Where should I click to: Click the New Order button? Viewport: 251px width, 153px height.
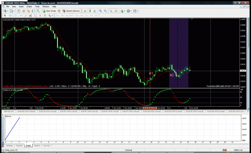pyautogui.click(x=49, y=11)
